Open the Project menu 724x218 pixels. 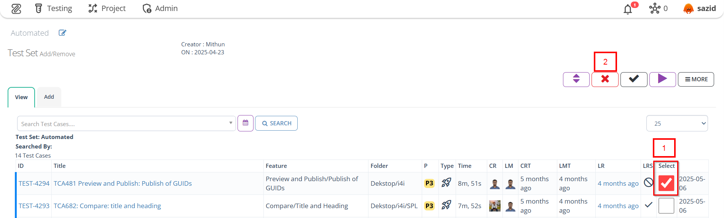point(107,8)
